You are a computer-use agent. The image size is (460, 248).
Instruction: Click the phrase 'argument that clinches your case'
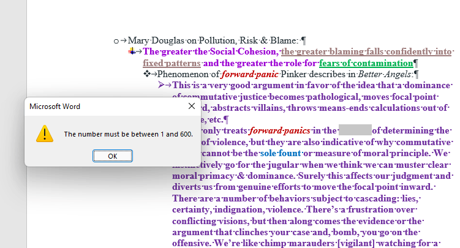click(x=241, y=232)
